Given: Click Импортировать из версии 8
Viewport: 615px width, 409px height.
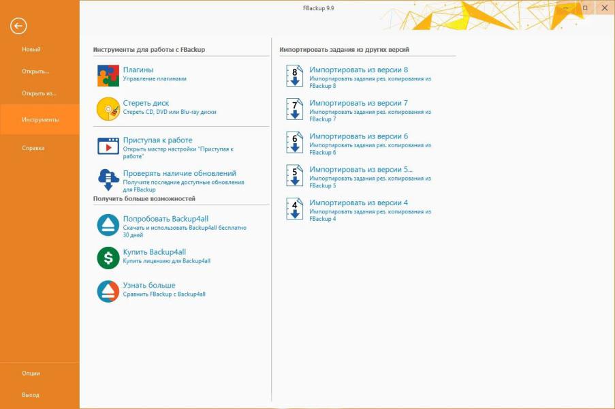Looking at the screenshot, I should 358,70.
